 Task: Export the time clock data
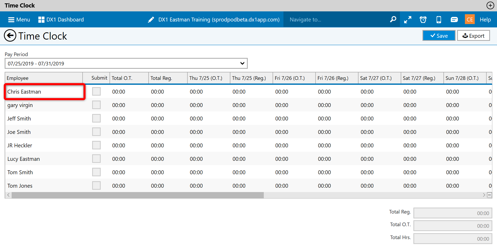tap(473, 36)
